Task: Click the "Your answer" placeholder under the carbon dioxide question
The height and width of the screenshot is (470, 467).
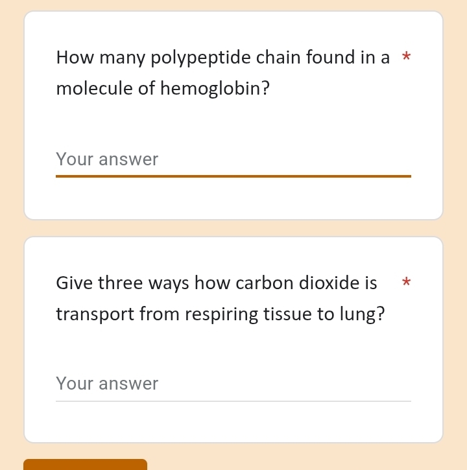Action: pyautogui.click(x=107, y=384)
